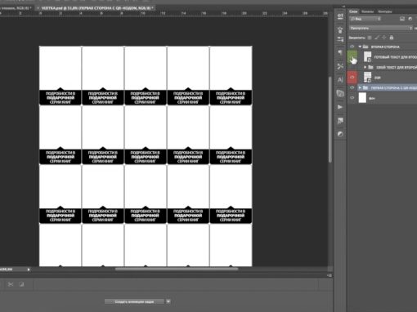The width and height of the screenshot is (417, 312).
Task: Expand the ПЕРВАЯ СТОРОНА С QR-КОДОМ group
Action: click(360, 87)
